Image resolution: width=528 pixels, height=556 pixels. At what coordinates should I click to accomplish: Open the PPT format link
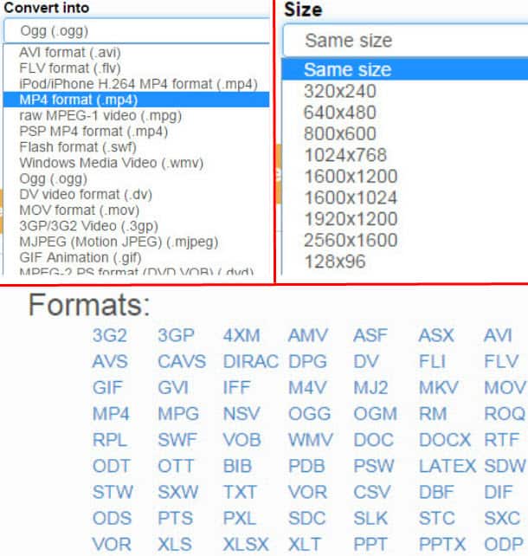point(370,544)
